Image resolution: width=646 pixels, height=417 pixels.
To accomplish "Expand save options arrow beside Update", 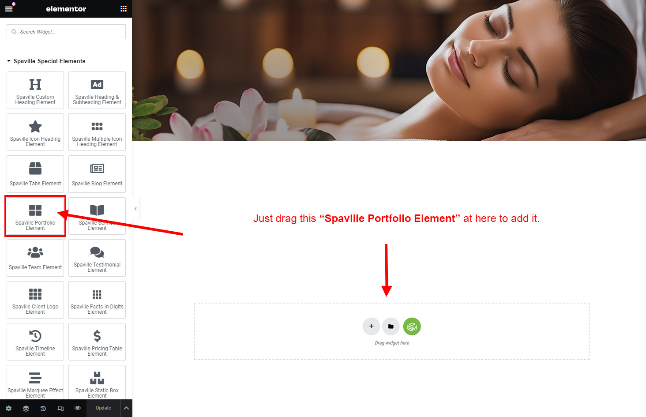I will (126, 408).
